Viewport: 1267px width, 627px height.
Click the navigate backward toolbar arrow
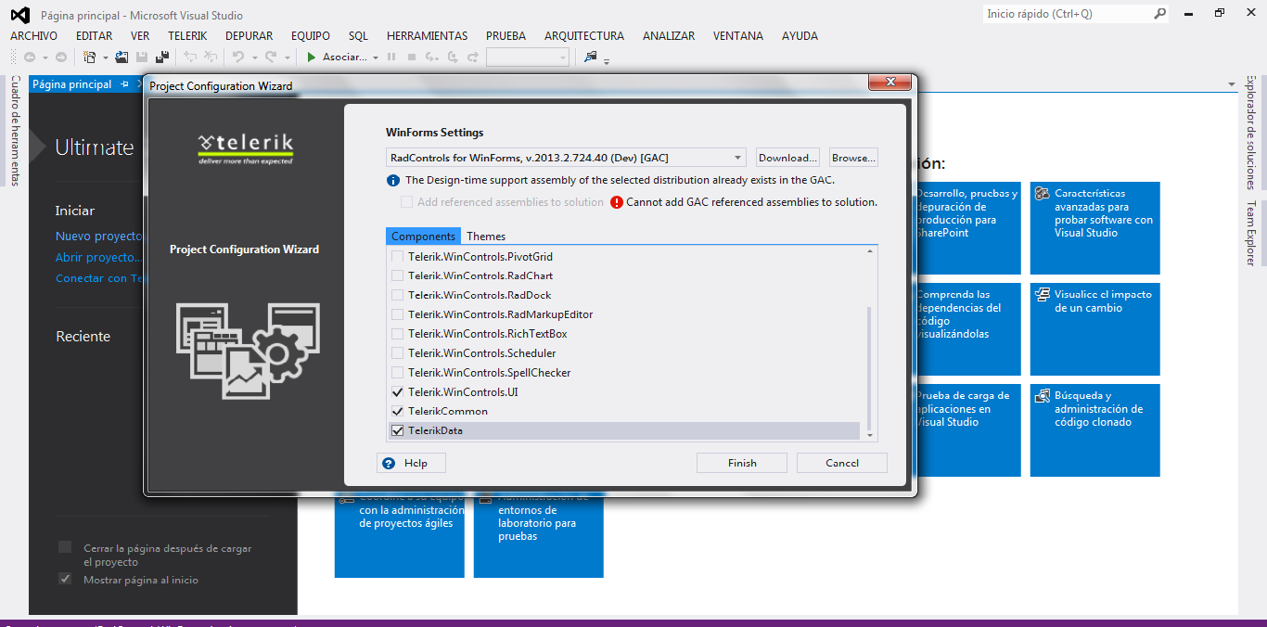pos(30,58)
